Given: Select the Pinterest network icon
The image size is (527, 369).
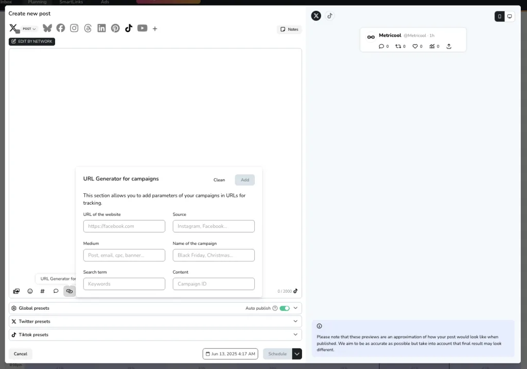Looking at the screenshot, I should point(115,28).
